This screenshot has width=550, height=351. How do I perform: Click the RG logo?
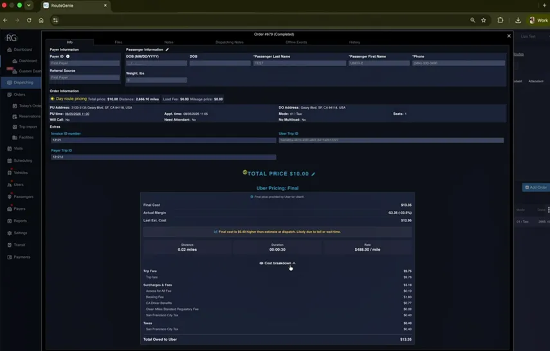click(12, 38)
